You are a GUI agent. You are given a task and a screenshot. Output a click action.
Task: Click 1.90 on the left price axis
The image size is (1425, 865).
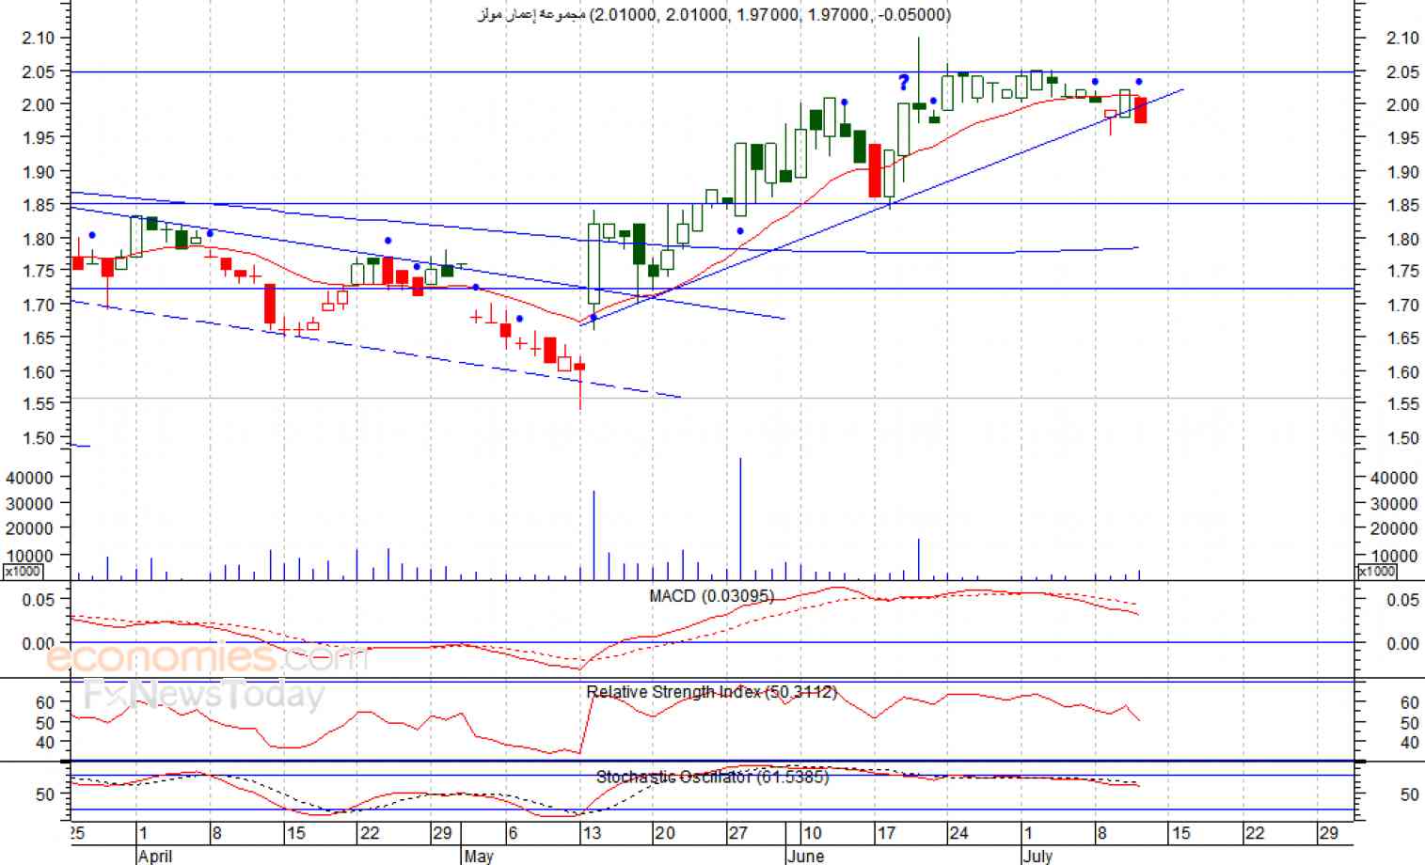coord(39,172)
